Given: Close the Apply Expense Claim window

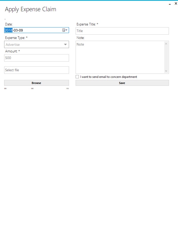Looking at the screenshot, I should click(176, 4).
